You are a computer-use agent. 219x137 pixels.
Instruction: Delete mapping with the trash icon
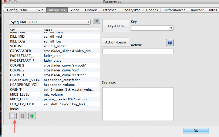pyautogui.click(x=23, y=116)
